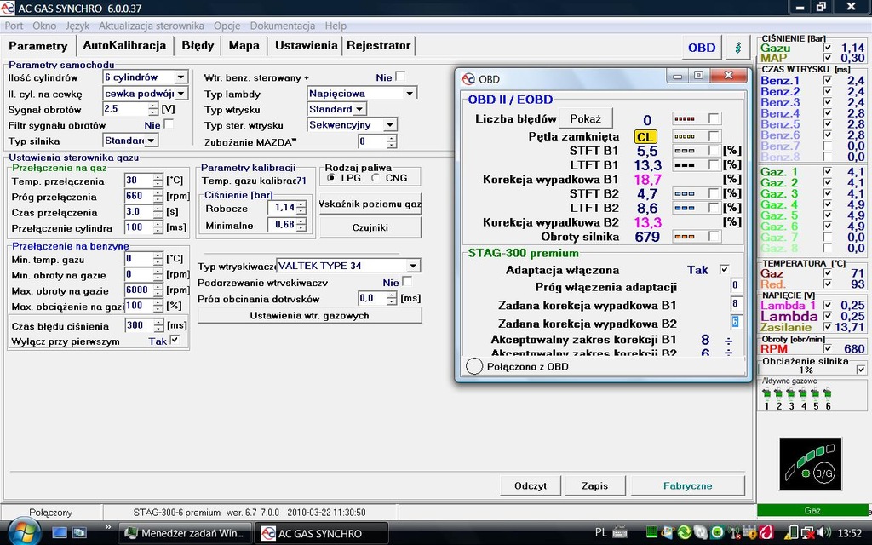Switch to the AutoKalibracja tab

tap(124, 46)
